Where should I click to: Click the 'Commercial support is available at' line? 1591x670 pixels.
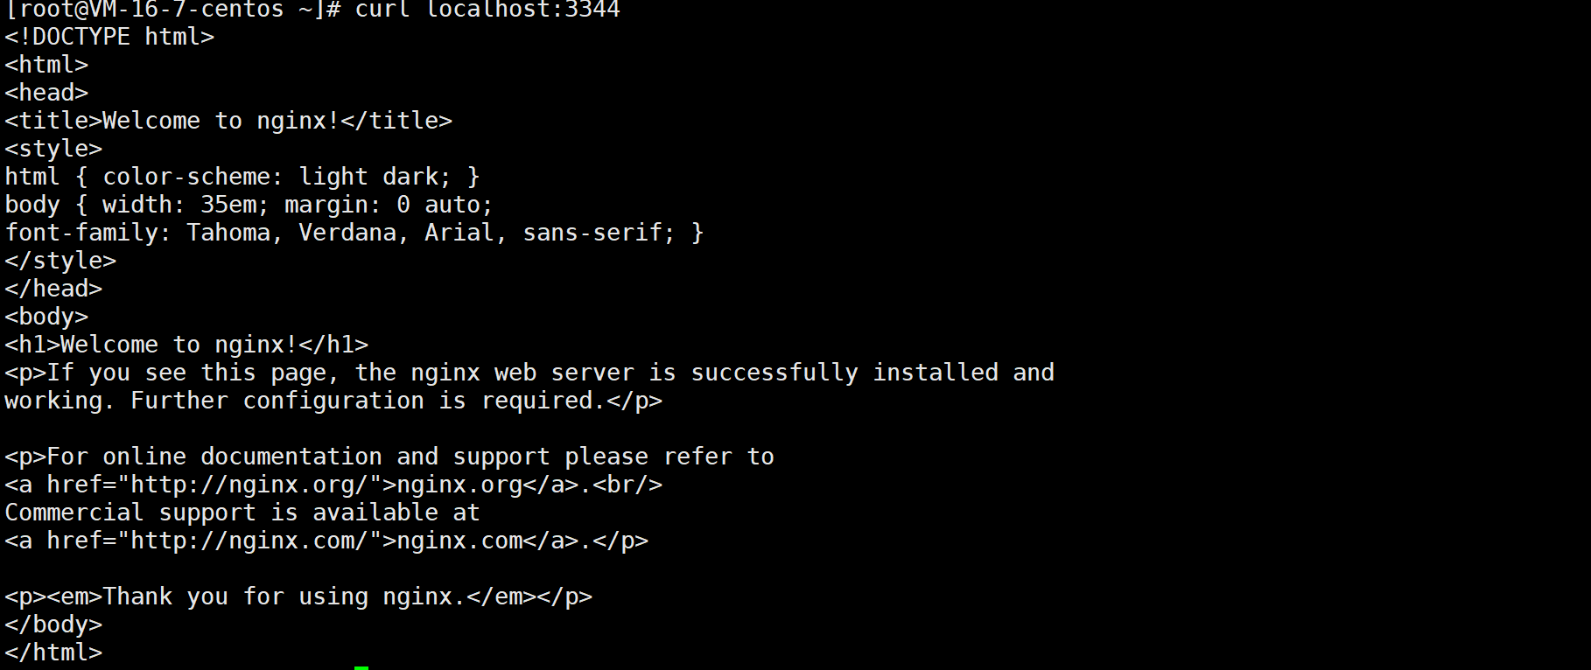(242, 513)
